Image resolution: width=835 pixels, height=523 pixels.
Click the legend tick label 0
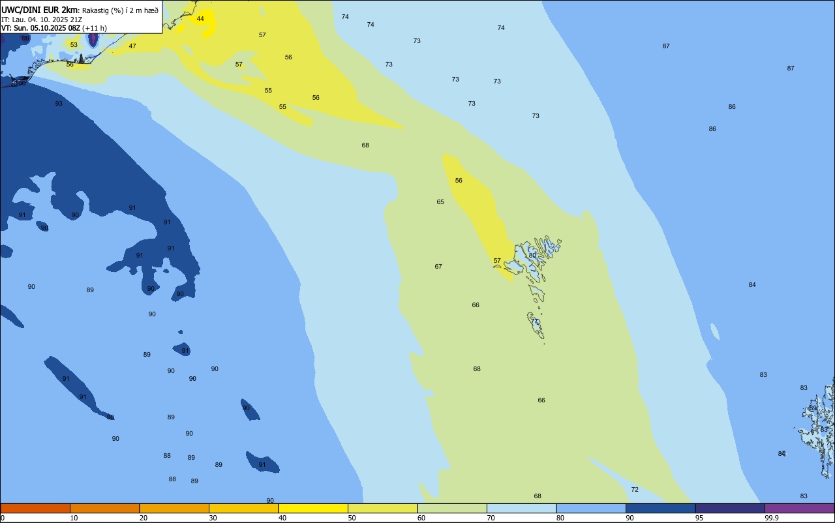(3, 518)
